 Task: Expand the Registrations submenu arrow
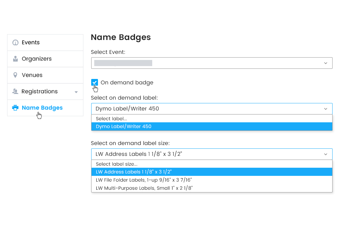[x=76, y=92]
